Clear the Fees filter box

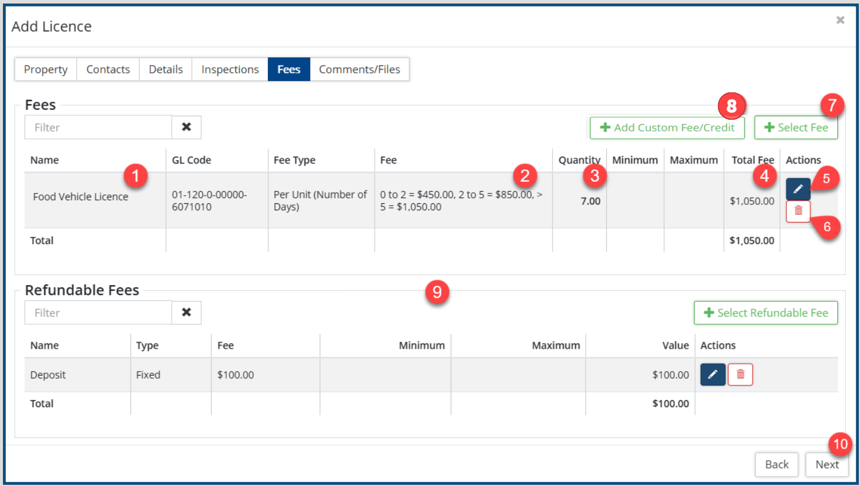(186, 127)
